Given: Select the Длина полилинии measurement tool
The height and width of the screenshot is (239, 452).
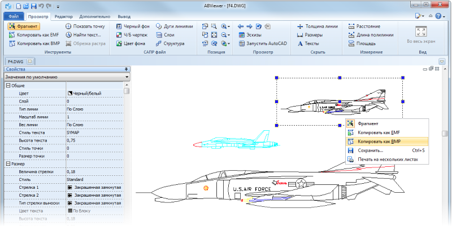Looking at the screenshot, I should click(371, 35).
